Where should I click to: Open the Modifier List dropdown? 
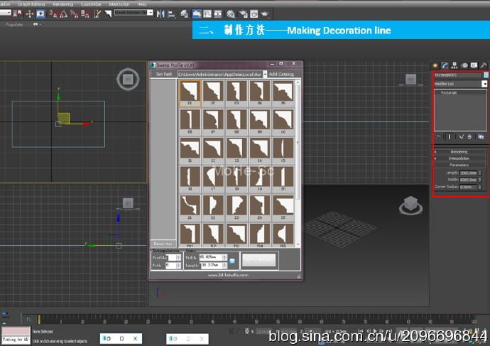click(x=484, y=83)
